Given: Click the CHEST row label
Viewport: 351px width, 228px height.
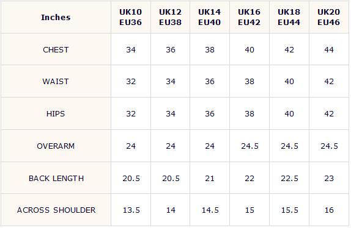Looking at the screenshot, I should (x=56, y=49).
